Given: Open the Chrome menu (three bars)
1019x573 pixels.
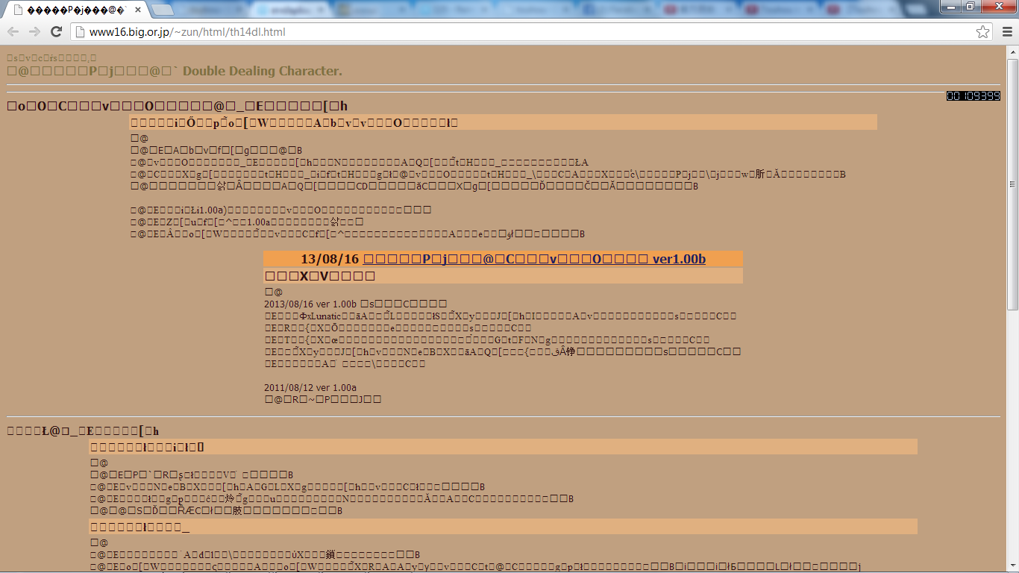Looking at the screenshot, I should [1007, 31].
